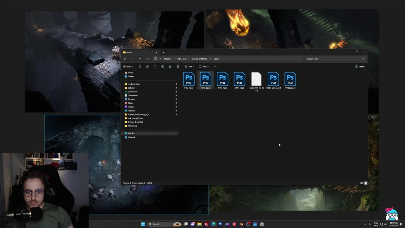Show hidden system tray icons
Viewport: 405px width, 228px height.
[x=364, y=224]
